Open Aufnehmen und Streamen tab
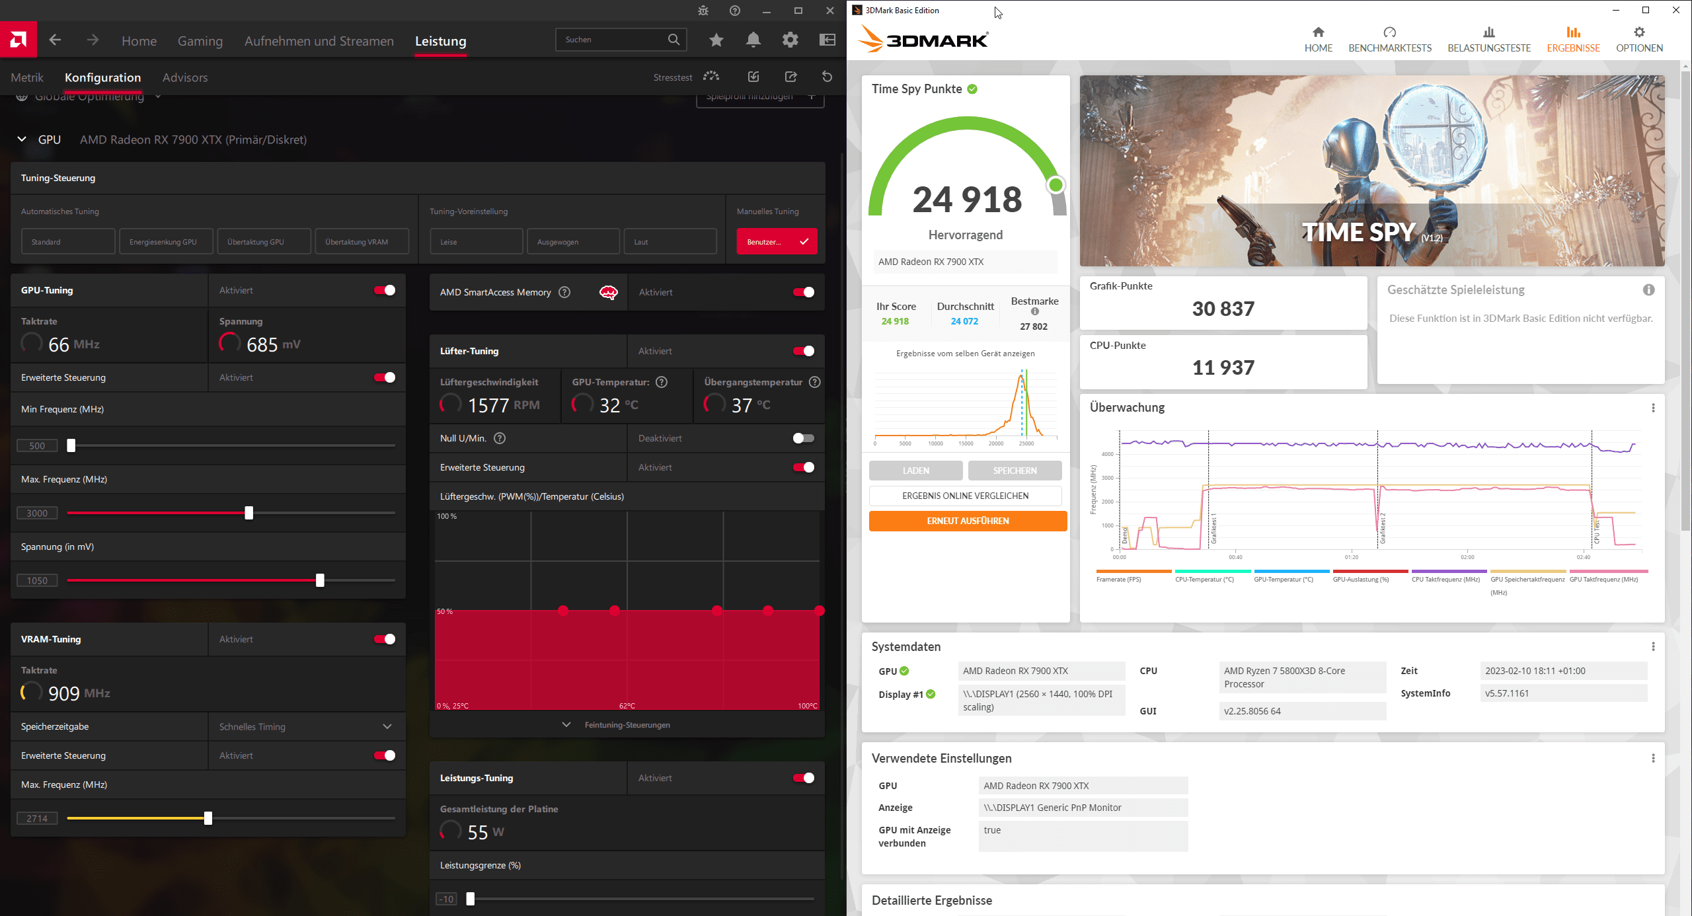 (x=319, y=41)
